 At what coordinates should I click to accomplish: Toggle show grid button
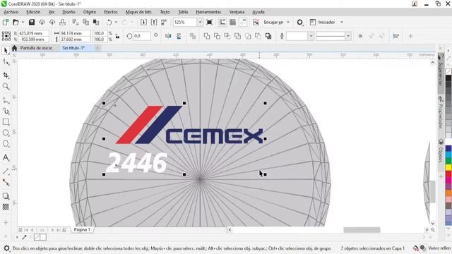(x=232, y=22)
